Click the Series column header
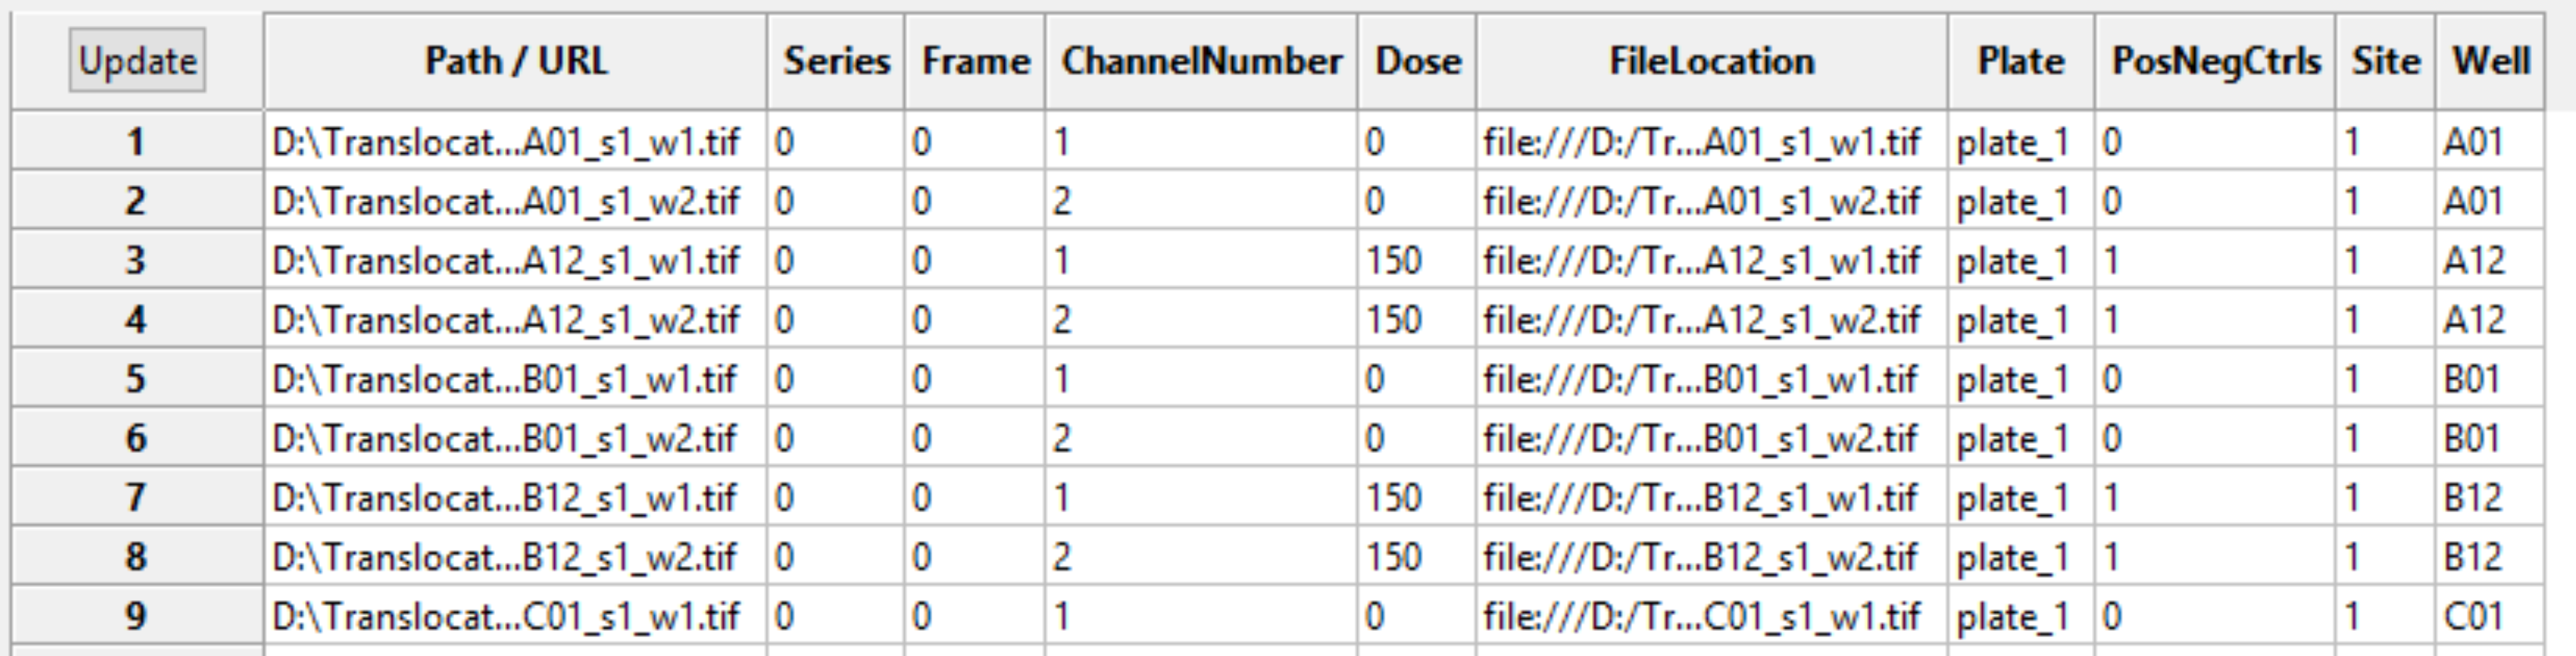This screenshot has width=2576, height=656. click(836, 61)
